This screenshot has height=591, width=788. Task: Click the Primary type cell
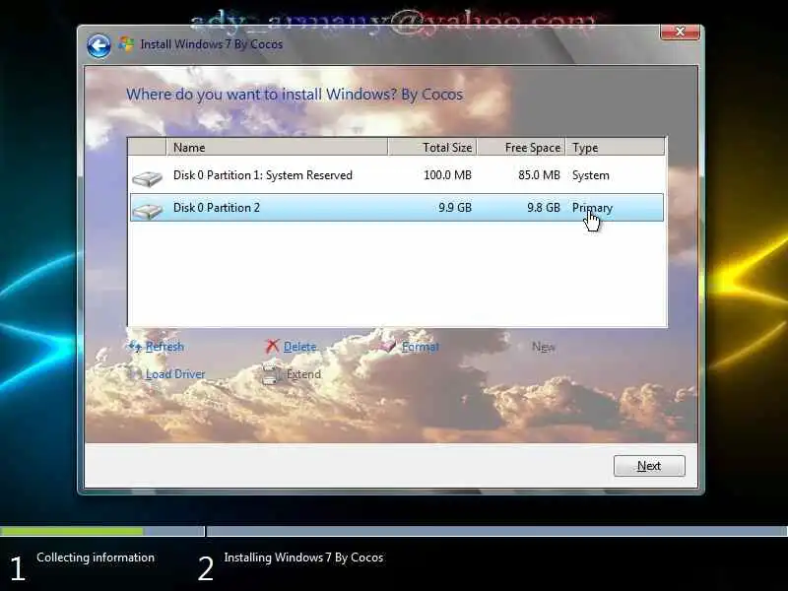[592, 208]
